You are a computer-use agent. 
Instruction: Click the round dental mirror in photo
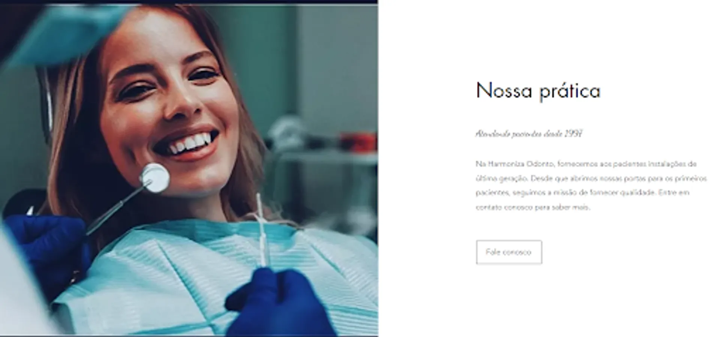[x=154, y=178]
